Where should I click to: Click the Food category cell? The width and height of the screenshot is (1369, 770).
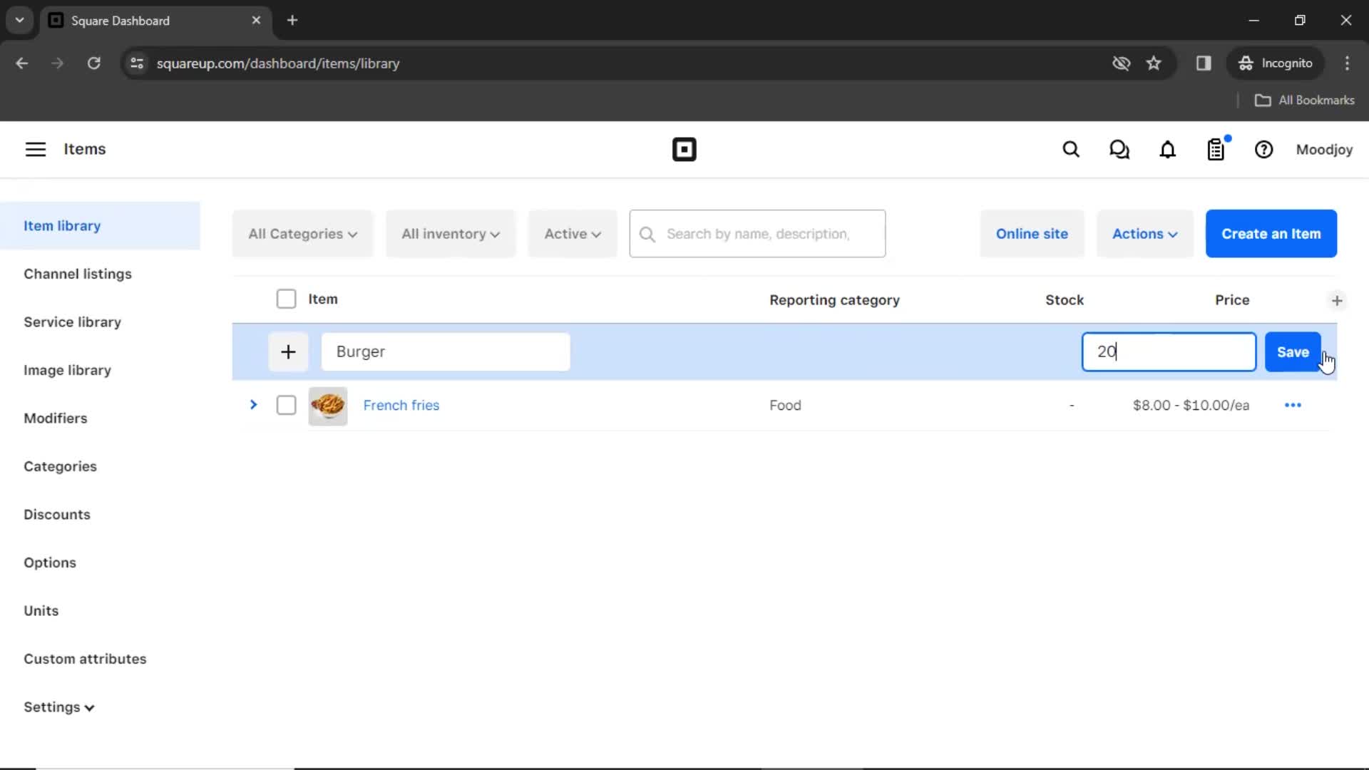[785, 405]
